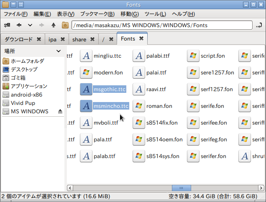Go up to parent folder
The width and height of the screenshot is (266, 202).
pyautogui.click(x=54, y=25)
